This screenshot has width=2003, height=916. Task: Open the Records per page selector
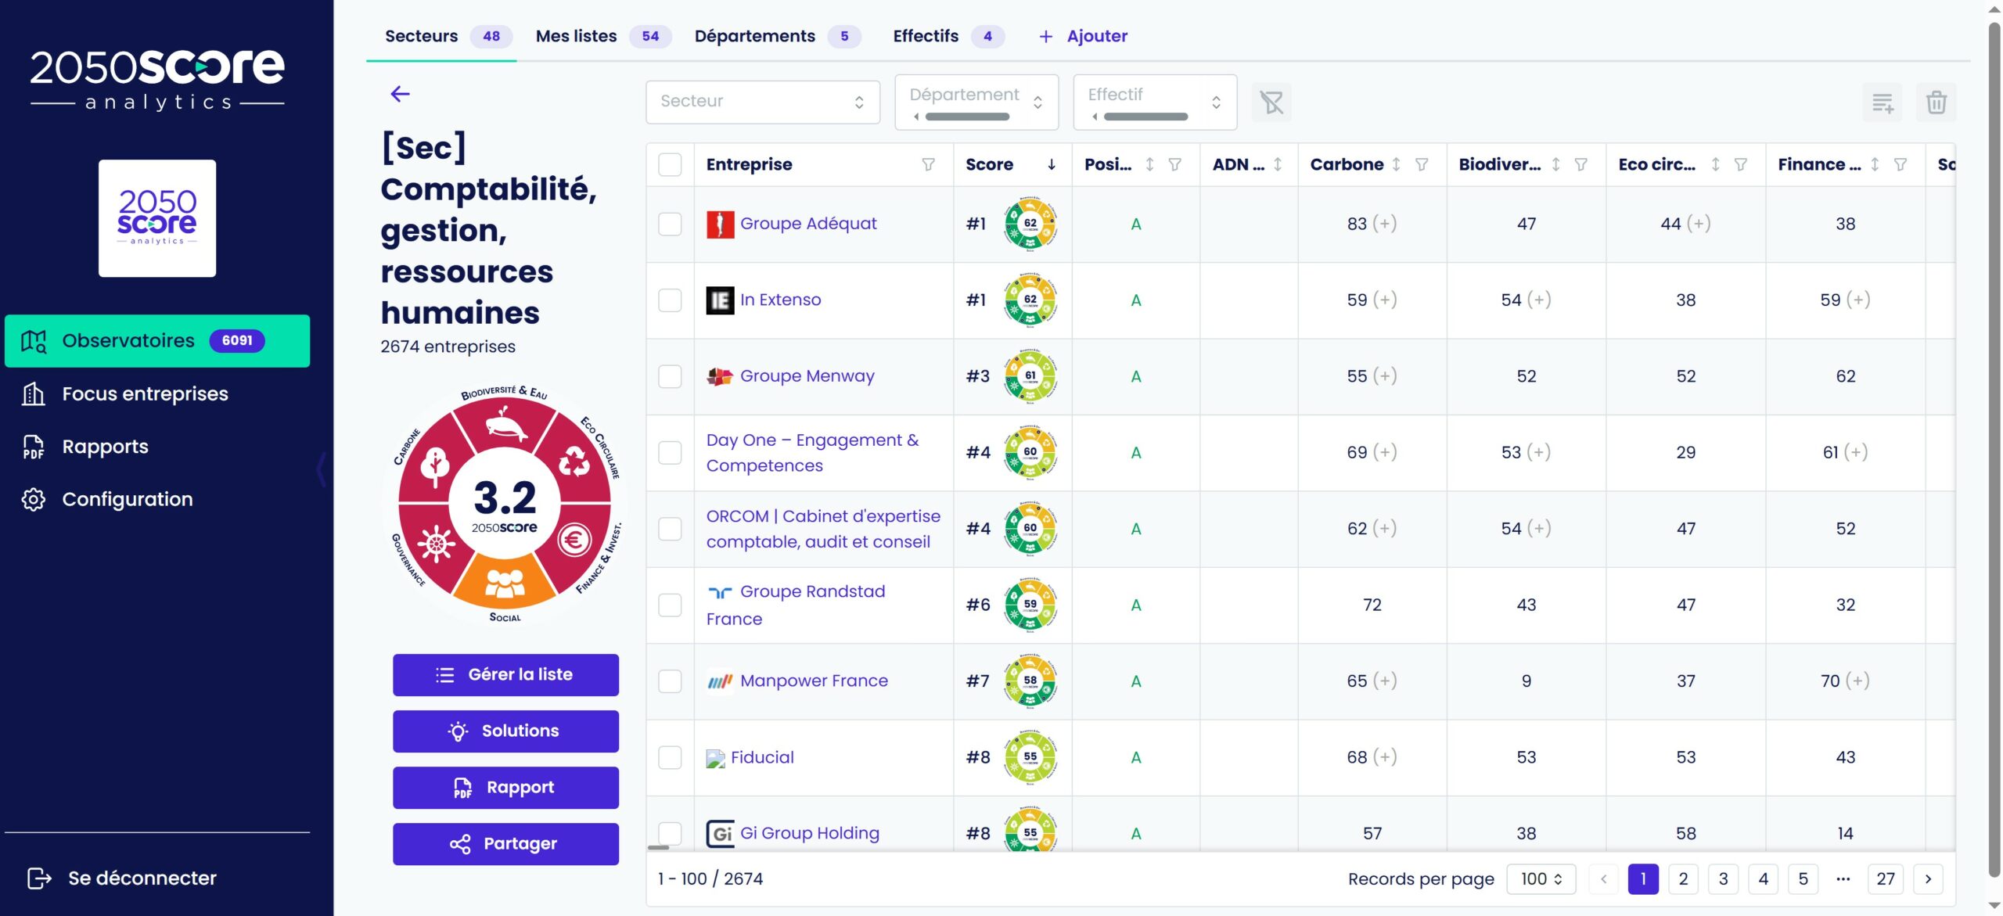[1541, 879]
